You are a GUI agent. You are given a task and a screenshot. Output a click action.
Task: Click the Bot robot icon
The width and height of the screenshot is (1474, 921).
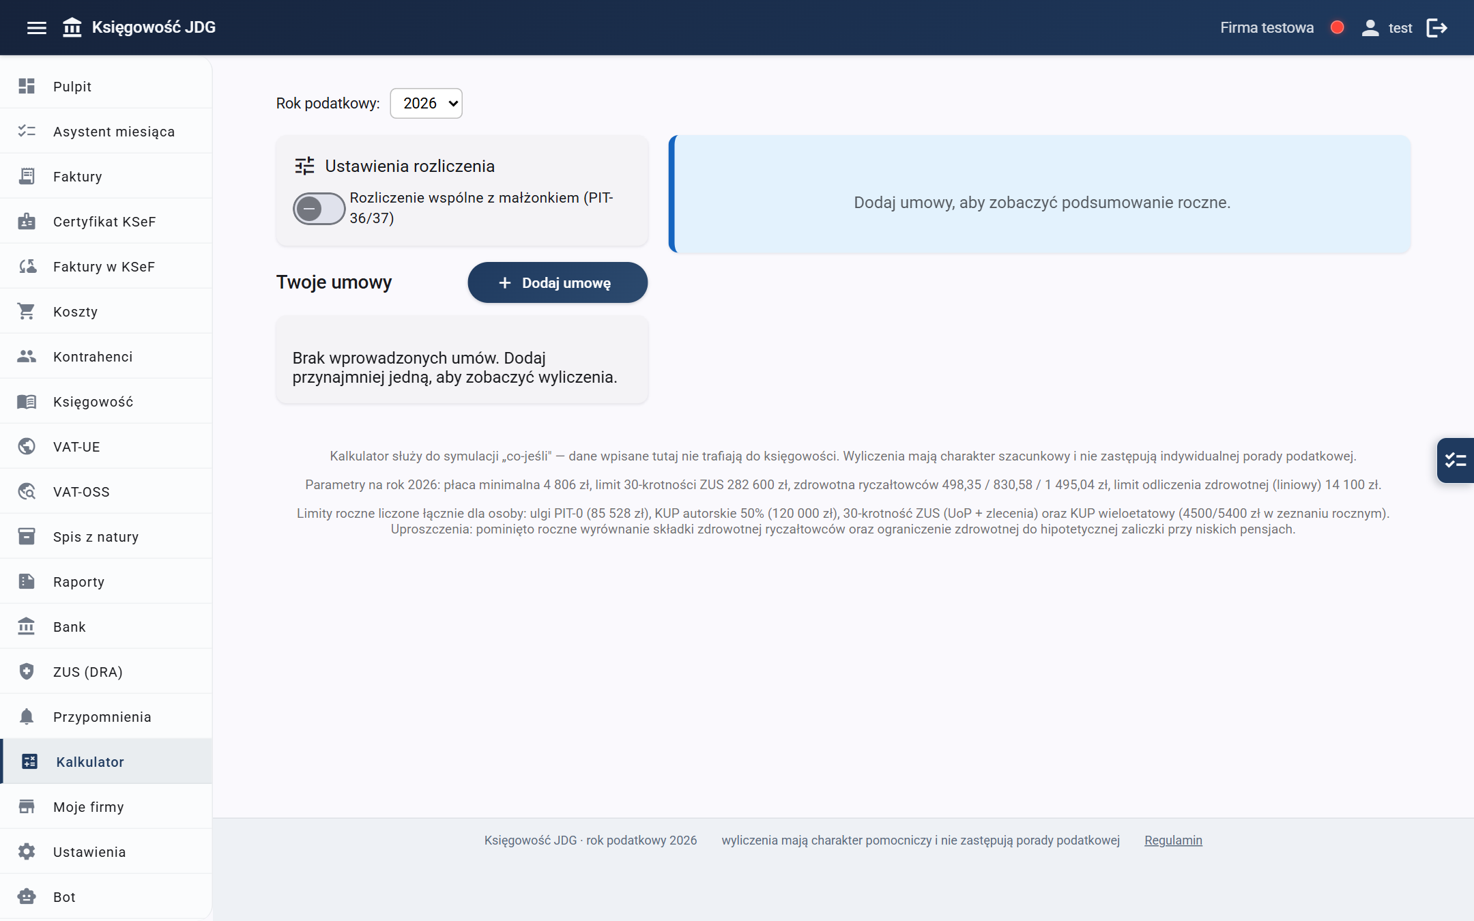(27, 897)
